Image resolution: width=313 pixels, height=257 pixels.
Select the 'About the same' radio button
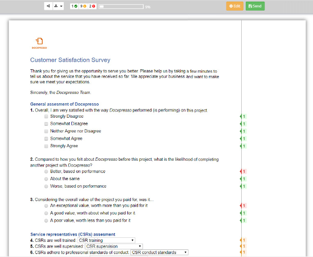[x=46, y=179]
